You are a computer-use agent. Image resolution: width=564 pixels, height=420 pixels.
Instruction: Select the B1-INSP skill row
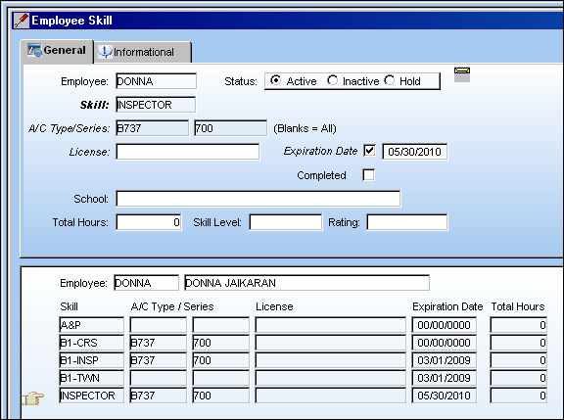point(91,360)
